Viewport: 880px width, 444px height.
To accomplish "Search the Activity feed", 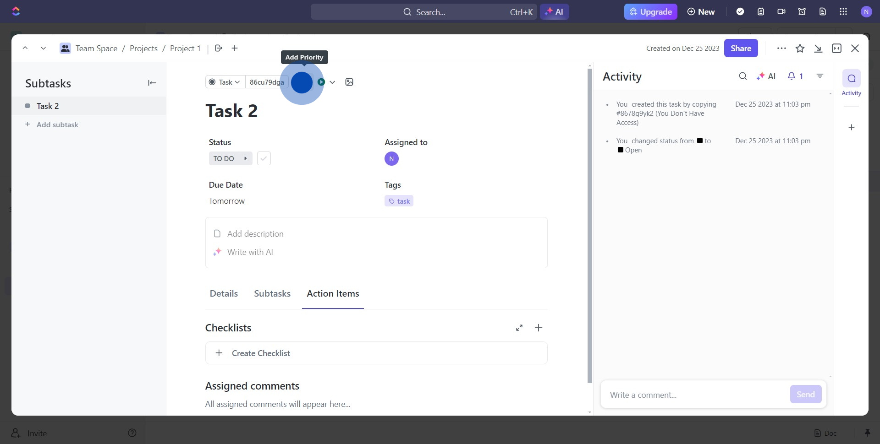I will click(x=742, y=76).
